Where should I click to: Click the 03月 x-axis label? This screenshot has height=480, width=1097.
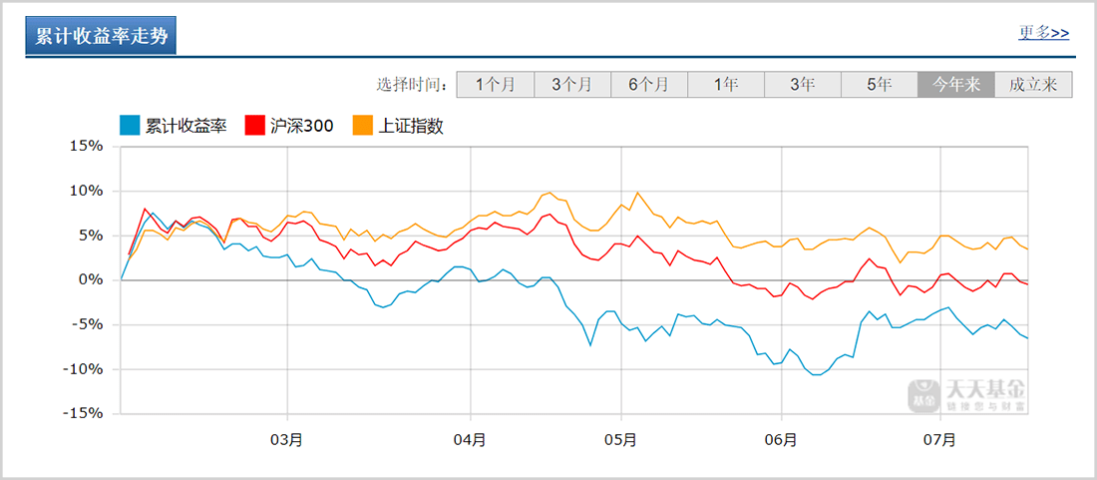(x=286, y=438)
